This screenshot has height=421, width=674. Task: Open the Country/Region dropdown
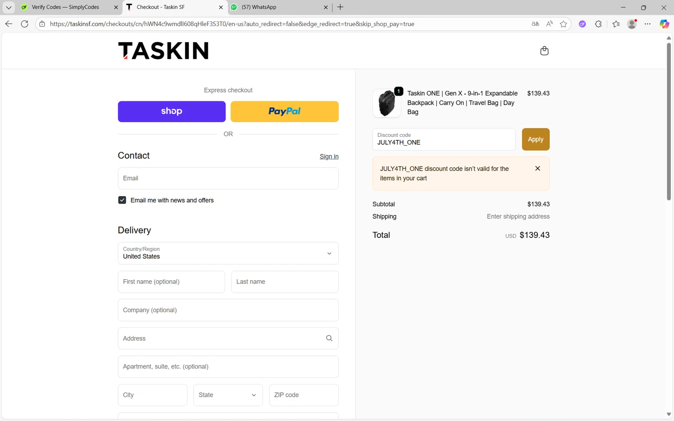point(228,253)
